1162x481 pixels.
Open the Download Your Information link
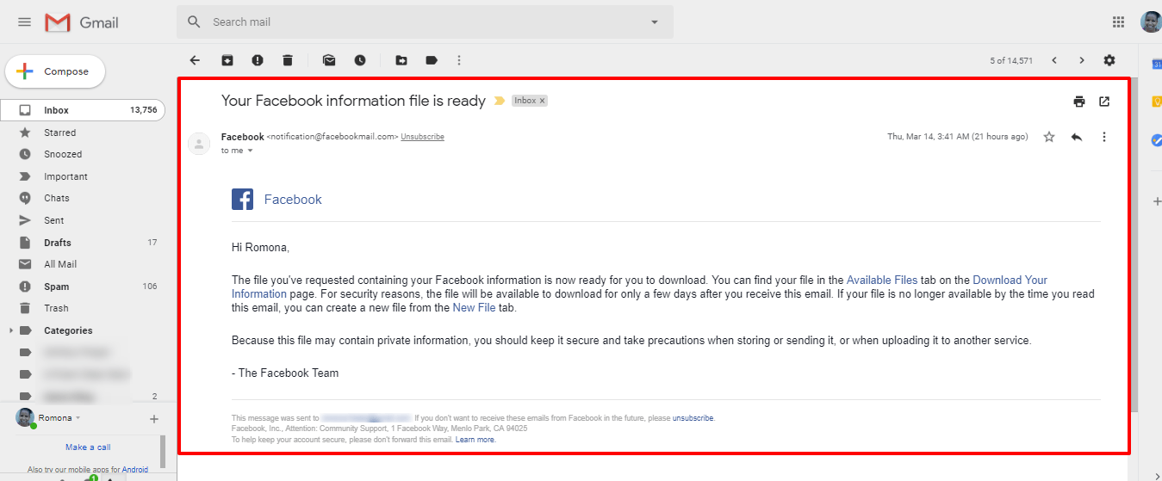(x=1010, y=280)
